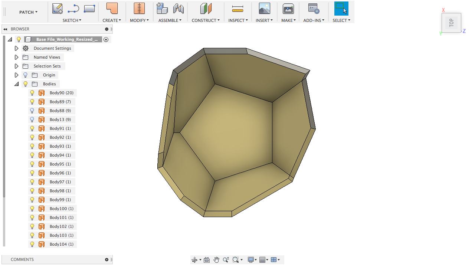Click the Document Settings gear icon
The height and width of the screenshot is (265, 475).
(26, 48)
